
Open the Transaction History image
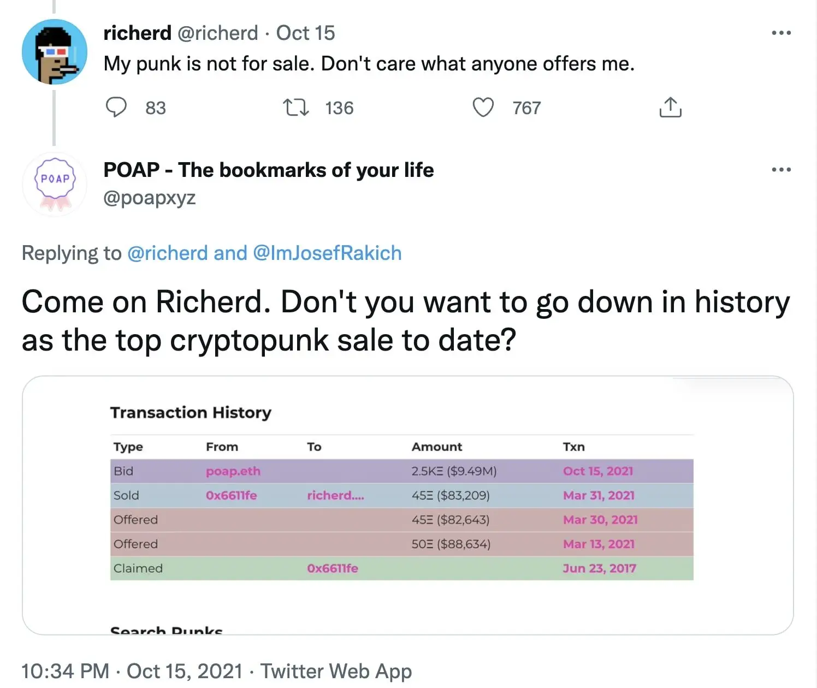tap(407, 505)
